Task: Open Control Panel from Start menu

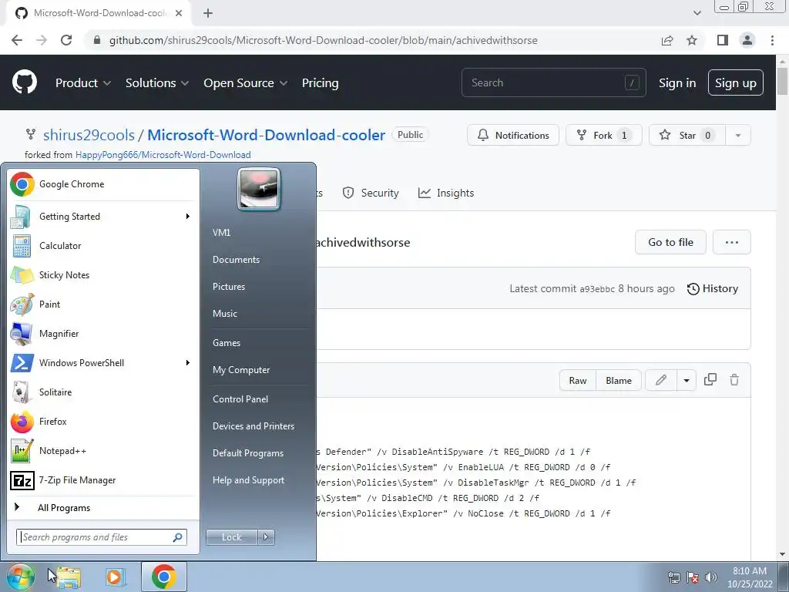Action: [240, 399]
